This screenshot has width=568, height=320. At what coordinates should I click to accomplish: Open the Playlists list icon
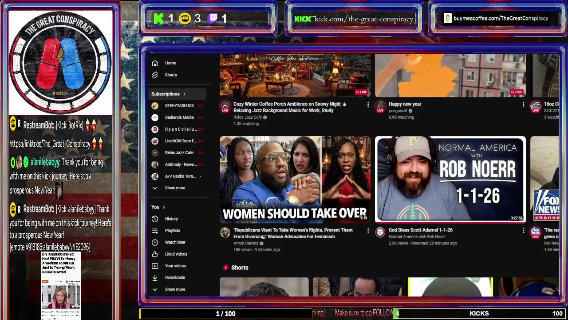(155, 231)
